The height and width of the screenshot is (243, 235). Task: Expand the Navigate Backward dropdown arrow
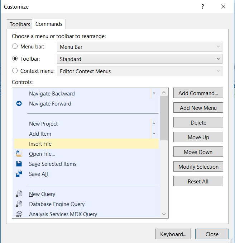[x=154, y=93]
